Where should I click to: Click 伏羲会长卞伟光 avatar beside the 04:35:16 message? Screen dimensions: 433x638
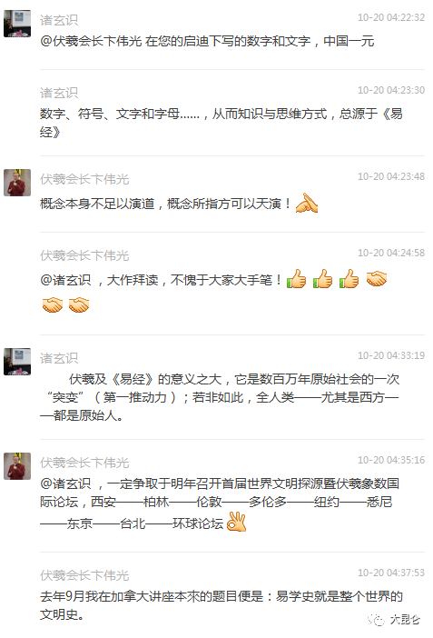pyautogui.click(x=17, y=466)
